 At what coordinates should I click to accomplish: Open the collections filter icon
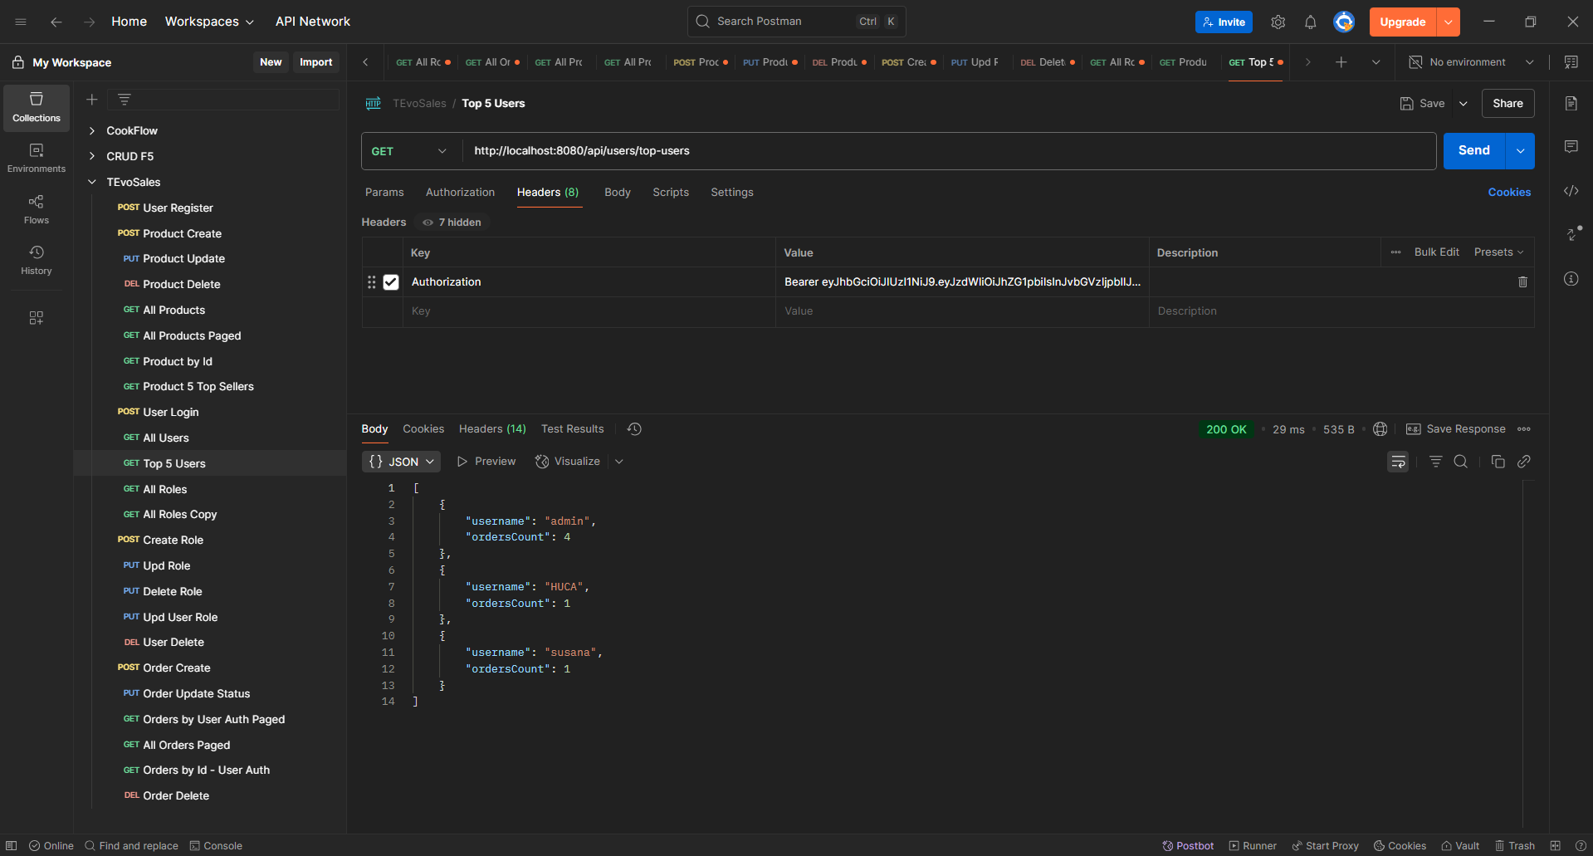(x=125, y=100)
